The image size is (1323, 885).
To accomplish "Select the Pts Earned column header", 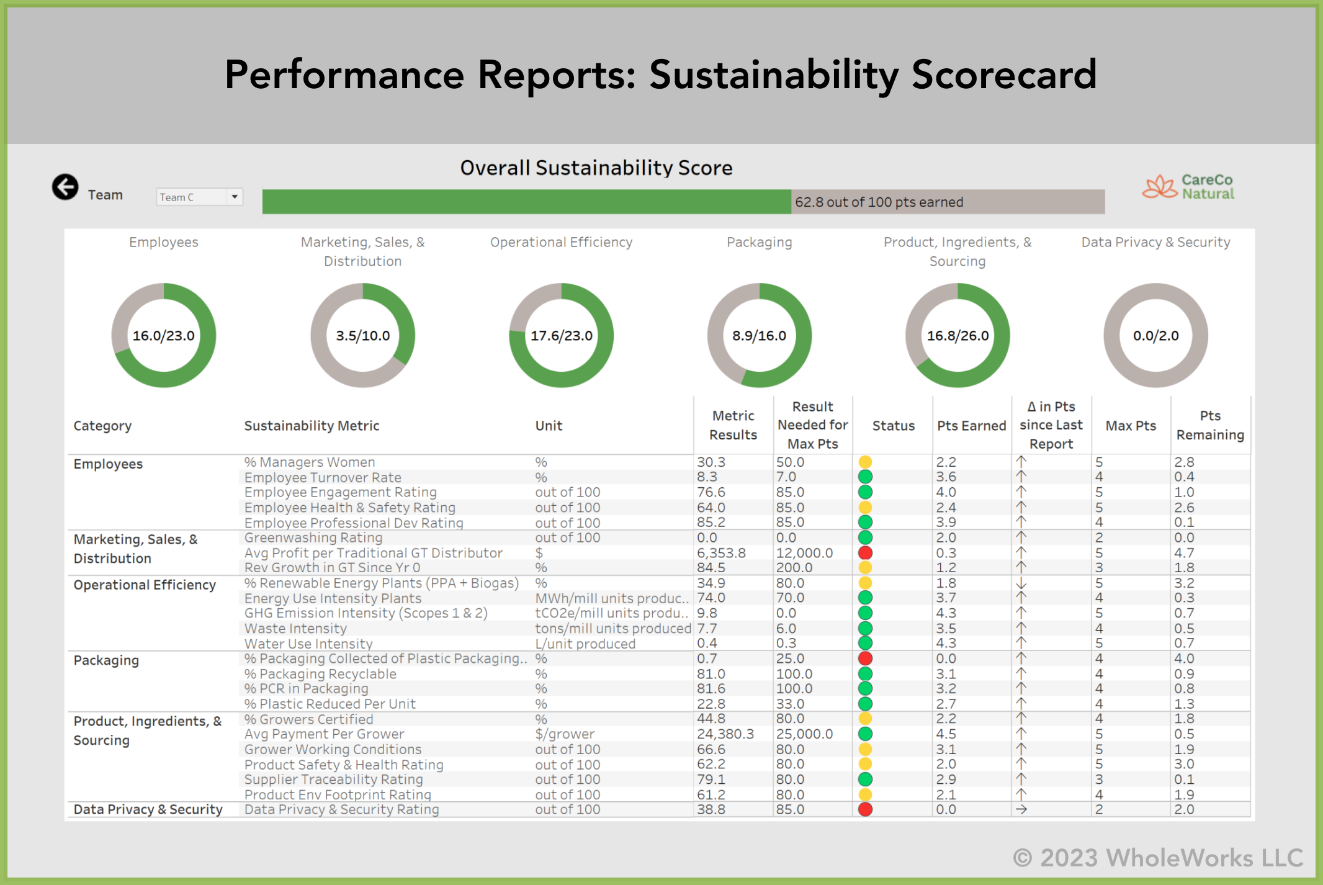I will click(971, 426).
